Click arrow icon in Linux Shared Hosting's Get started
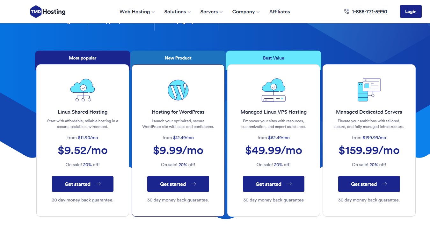Viewport: 430px width, 225px height. coord(98,184)
